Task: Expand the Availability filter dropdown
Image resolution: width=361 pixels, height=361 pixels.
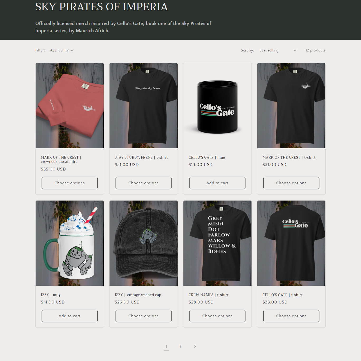Action: pyautogui.click(x=62, y=50)
